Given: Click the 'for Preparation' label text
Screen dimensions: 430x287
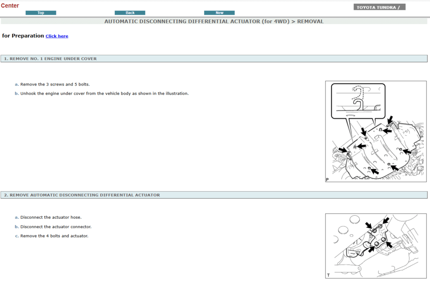Looking at the screenshot, I should [23, 36].
